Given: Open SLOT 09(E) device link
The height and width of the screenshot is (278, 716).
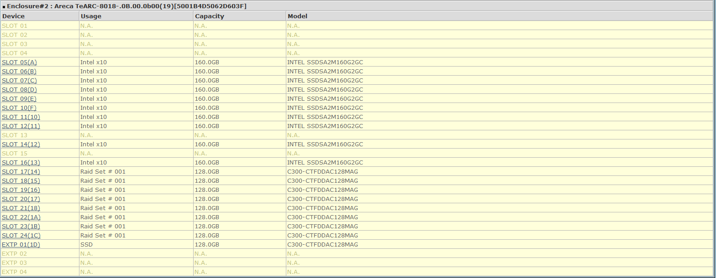Looking at the screenshot, I should tap(19, 98).
